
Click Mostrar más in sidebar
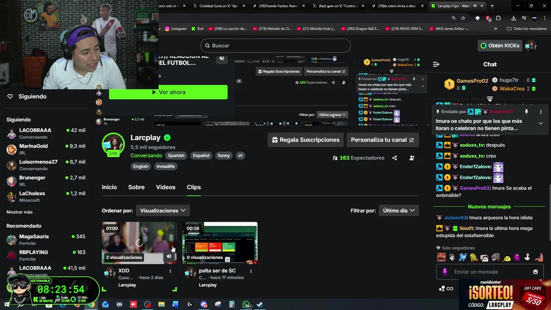(19, 212)
